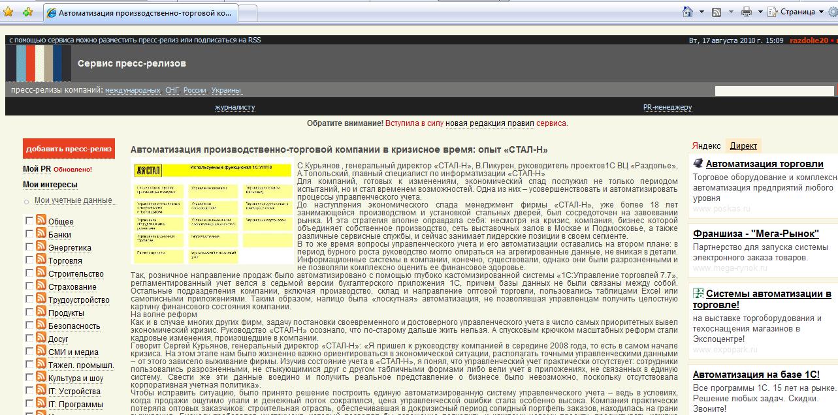The image size is (838, 415).
Task: Open the Украины press releases link
Action: 226,91
